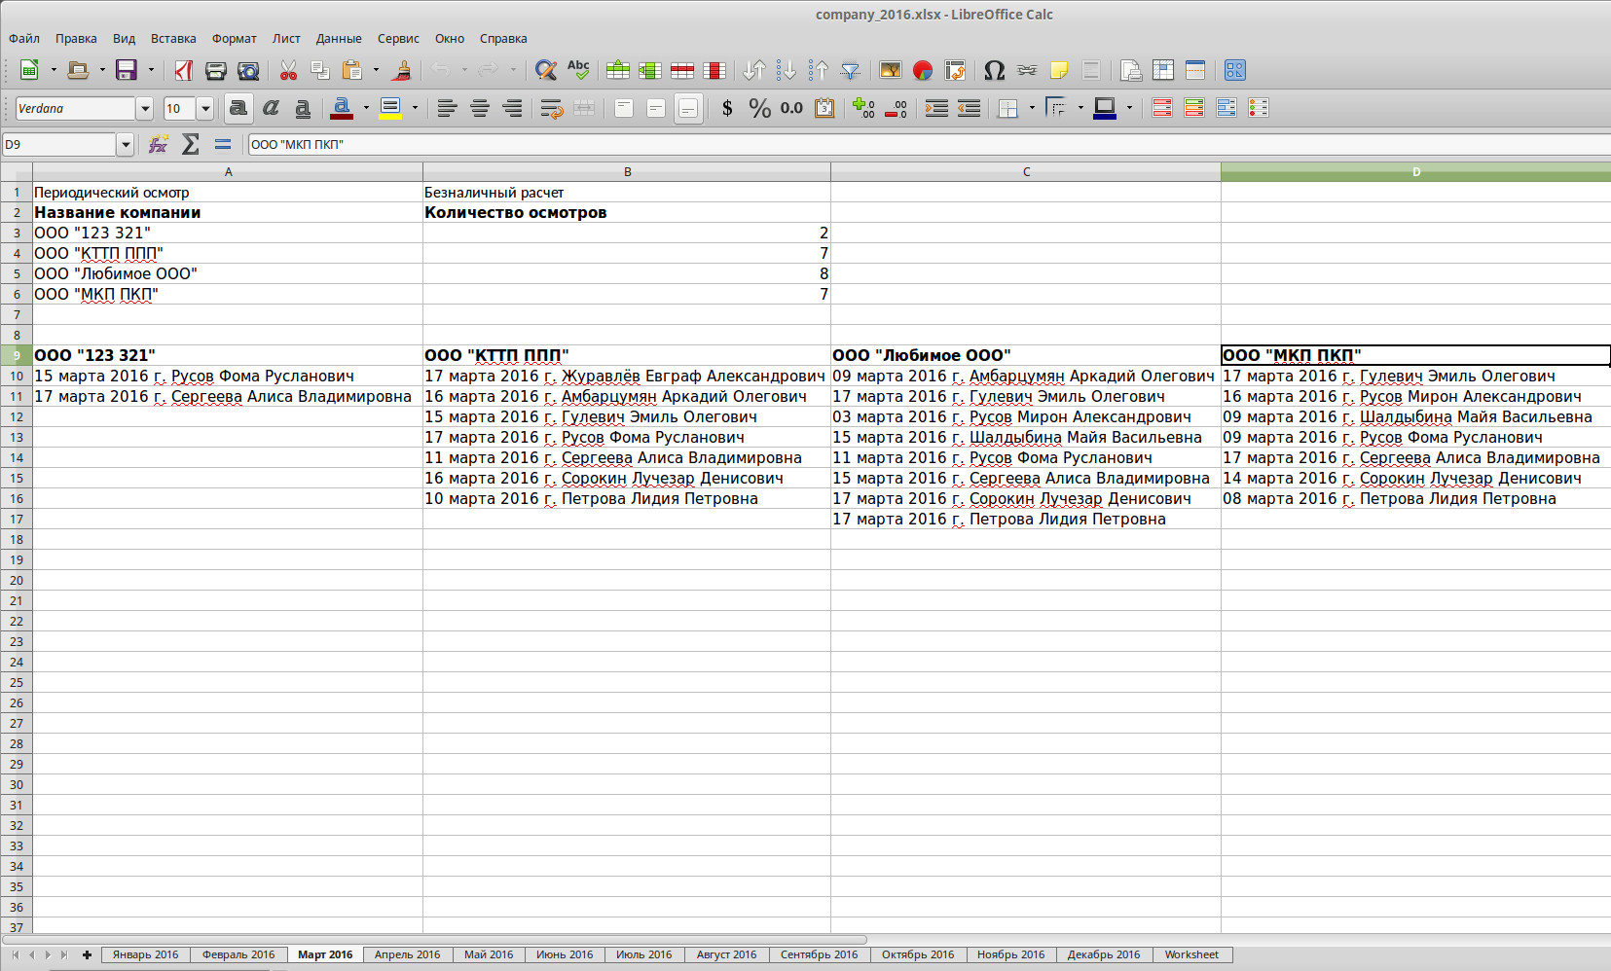Toggle underline formatting

pyautogui.click(x=303, y=108)
